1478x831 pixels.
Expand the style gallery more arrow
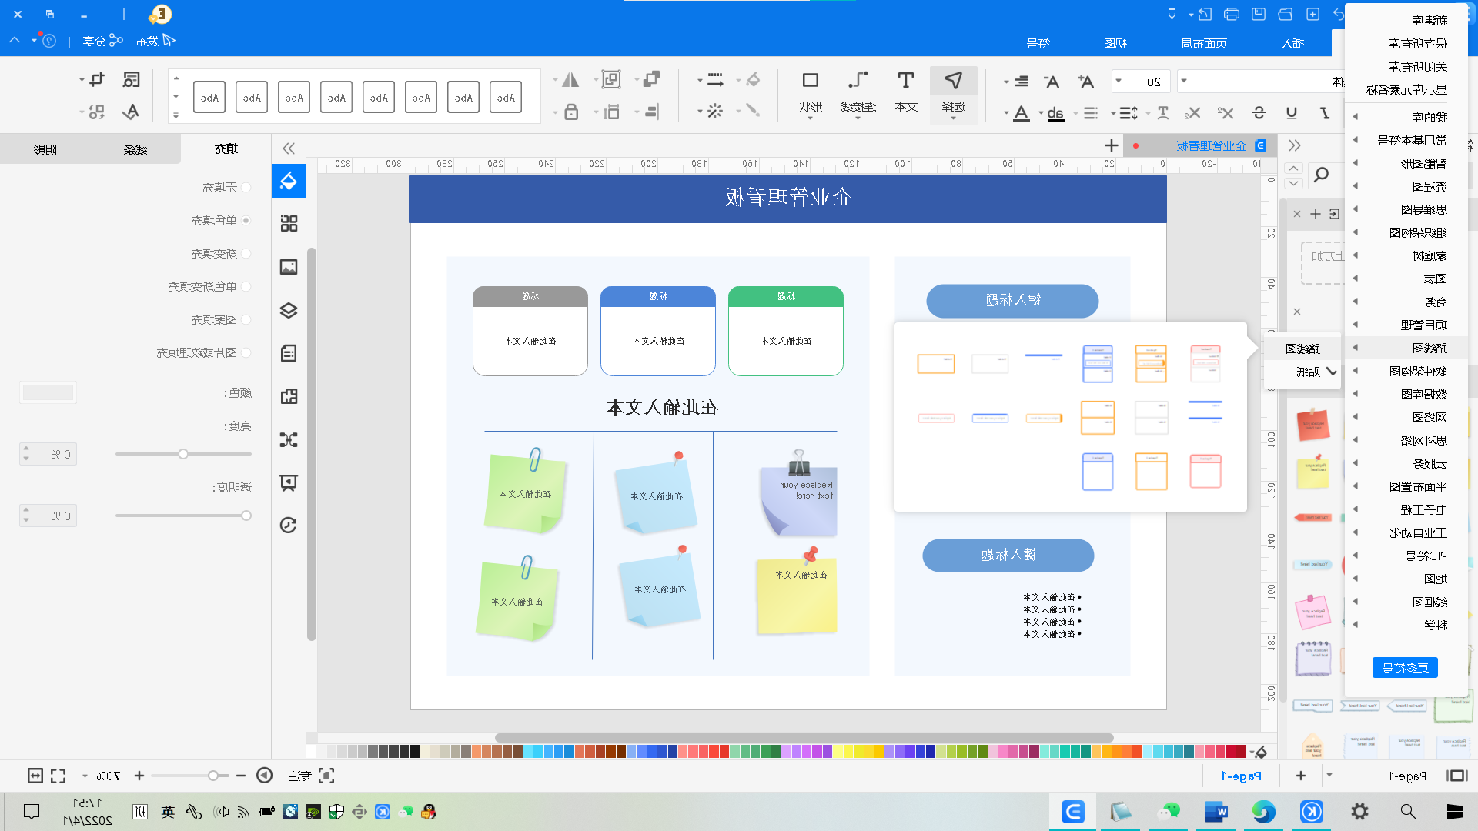[176, 116]
